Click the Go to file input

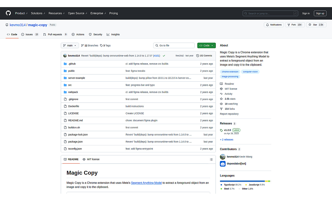coord(174,45)
